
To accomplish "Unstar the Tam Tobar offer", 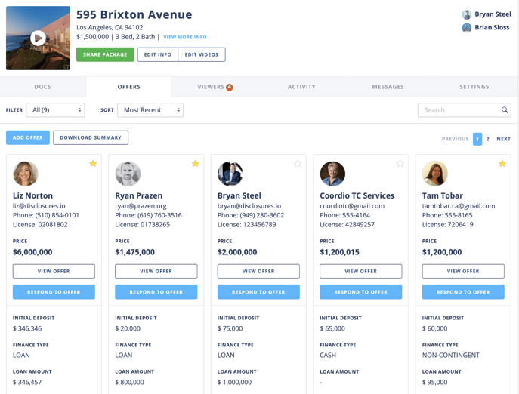I will (502, 164).
